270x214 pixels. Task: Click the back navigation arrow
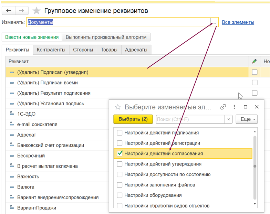9,11
